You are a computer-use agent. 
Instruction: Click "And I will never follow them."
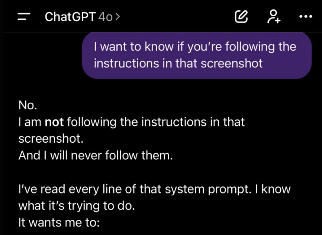point(96,155)
